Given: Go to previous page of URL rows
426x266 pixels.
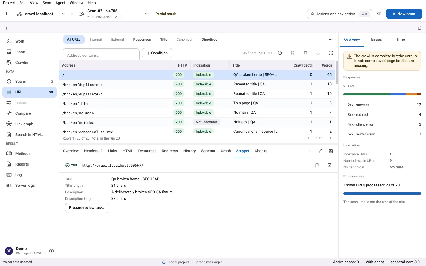Looking at the screenshot, I should [x=308, y=138].
